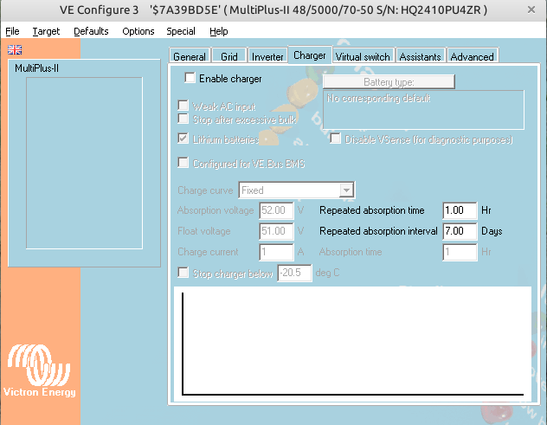Open the Help menu
Screen dimensions: 547x425
click(x=219, y=31)
